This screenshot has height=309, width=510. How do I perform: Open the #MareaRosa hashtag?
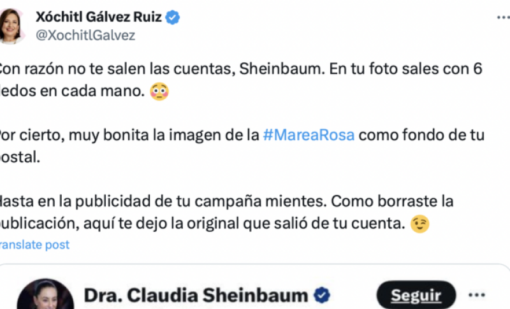point(309,135)
